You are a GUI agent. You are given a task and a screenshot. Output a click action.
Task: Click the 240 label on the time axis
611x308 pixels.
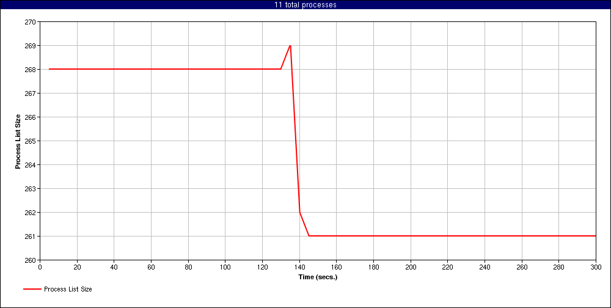coord(485,267)
